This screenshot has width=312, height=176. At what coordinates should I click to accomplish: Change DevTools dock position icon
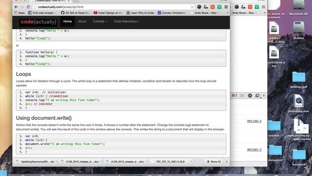pyautogui.click(x=257, y=96)
